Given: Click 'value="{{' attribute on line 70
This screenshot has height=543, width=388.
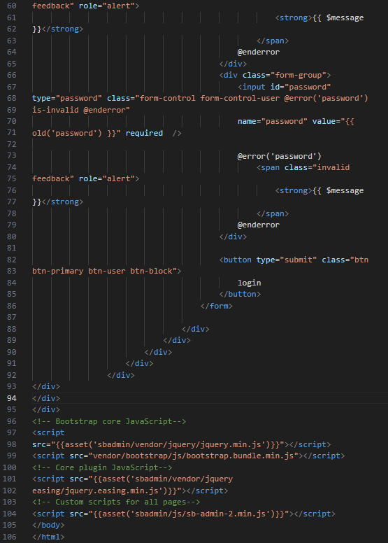Looking at the screenshot, I should click(x=333, y=121).
